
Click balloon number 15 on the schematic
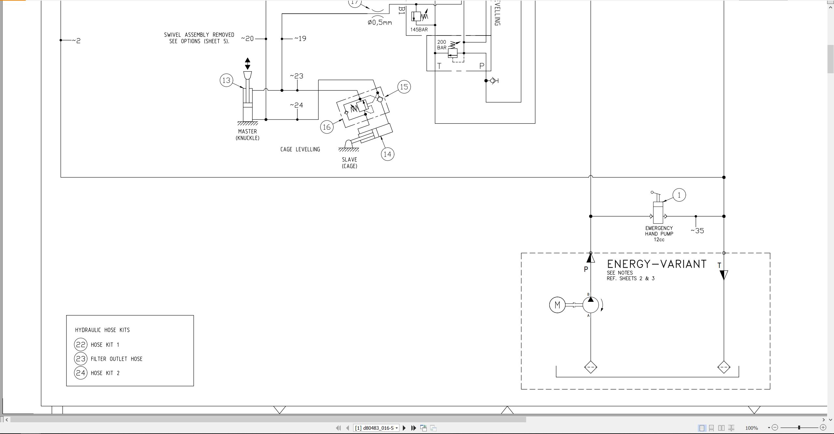404,87
